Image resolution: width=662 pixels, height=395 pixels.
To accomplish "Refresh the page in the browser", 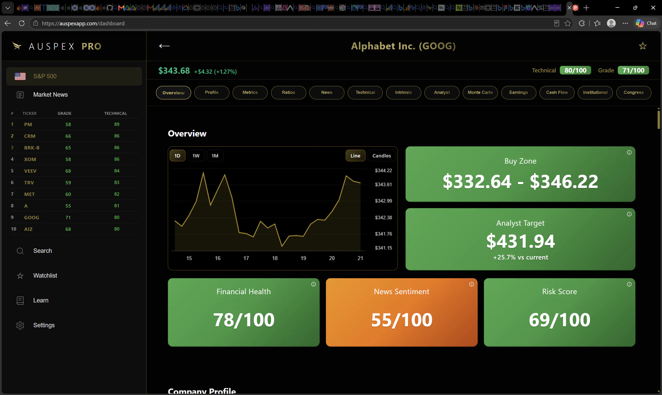I will (22, 24).
